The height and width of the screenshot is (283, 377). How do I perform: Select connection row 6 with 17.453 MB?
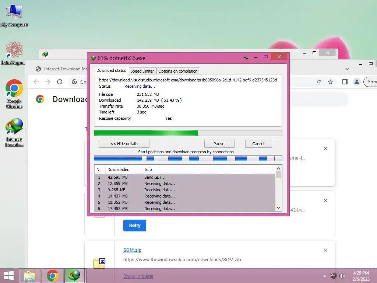click(x=185, y=209)
